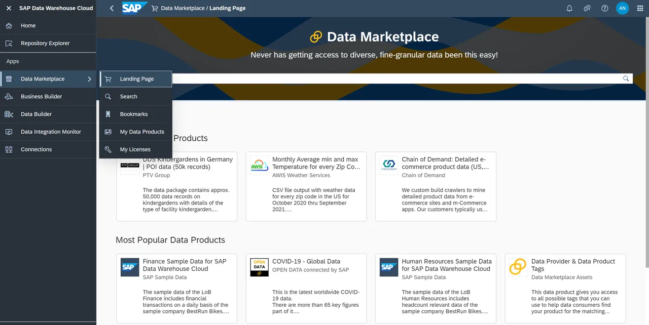Viewport: 649px width, 325px height.
Task: Select My Data Products in the submenu
Action: [x=136, y=132]
